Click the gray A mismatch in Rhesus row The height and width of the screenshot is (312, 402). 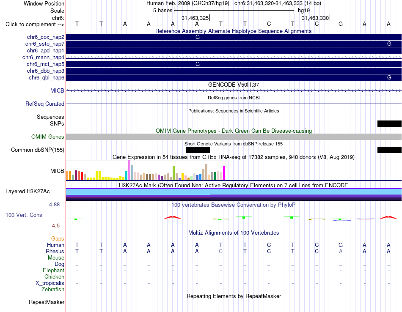pos(341,251)
